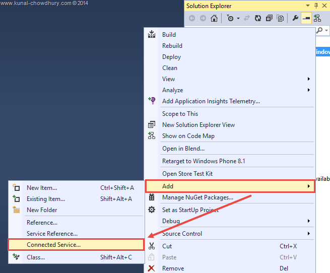330x273 pixels.
Task: Click the scissors Cut icon
Action: pyautogui.click(x=152, y=246)
